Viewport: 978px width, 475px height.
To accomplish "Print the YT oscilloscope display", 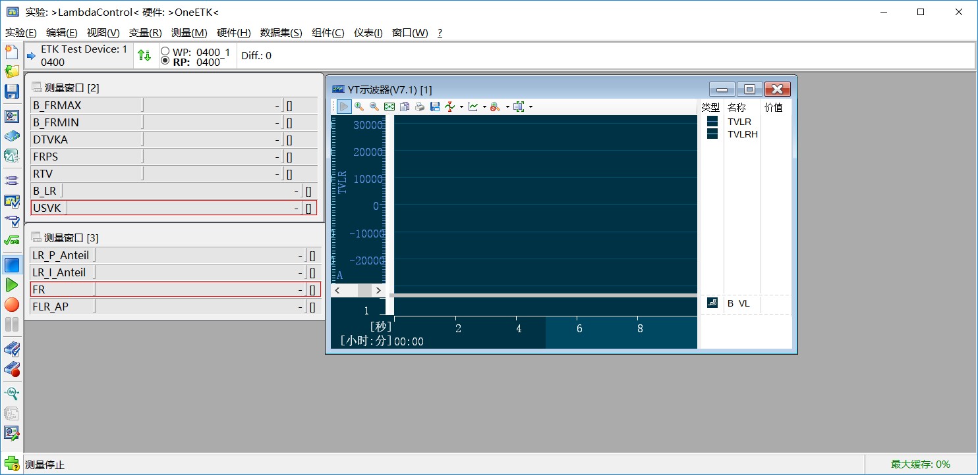I will tap(419, 106).
